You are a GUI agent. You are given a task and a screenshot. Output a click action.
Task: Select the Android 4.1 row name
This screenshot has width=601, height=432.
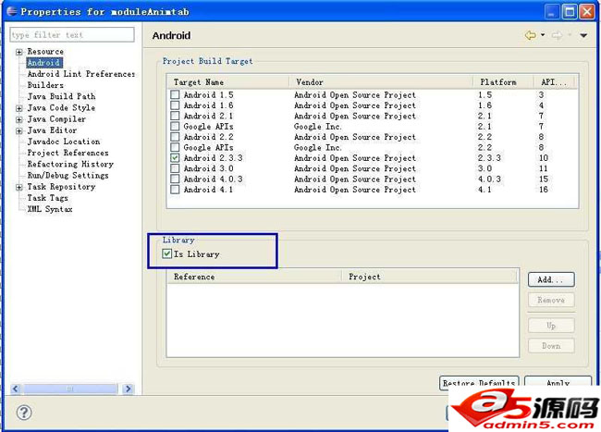click(x=208, y=190)
